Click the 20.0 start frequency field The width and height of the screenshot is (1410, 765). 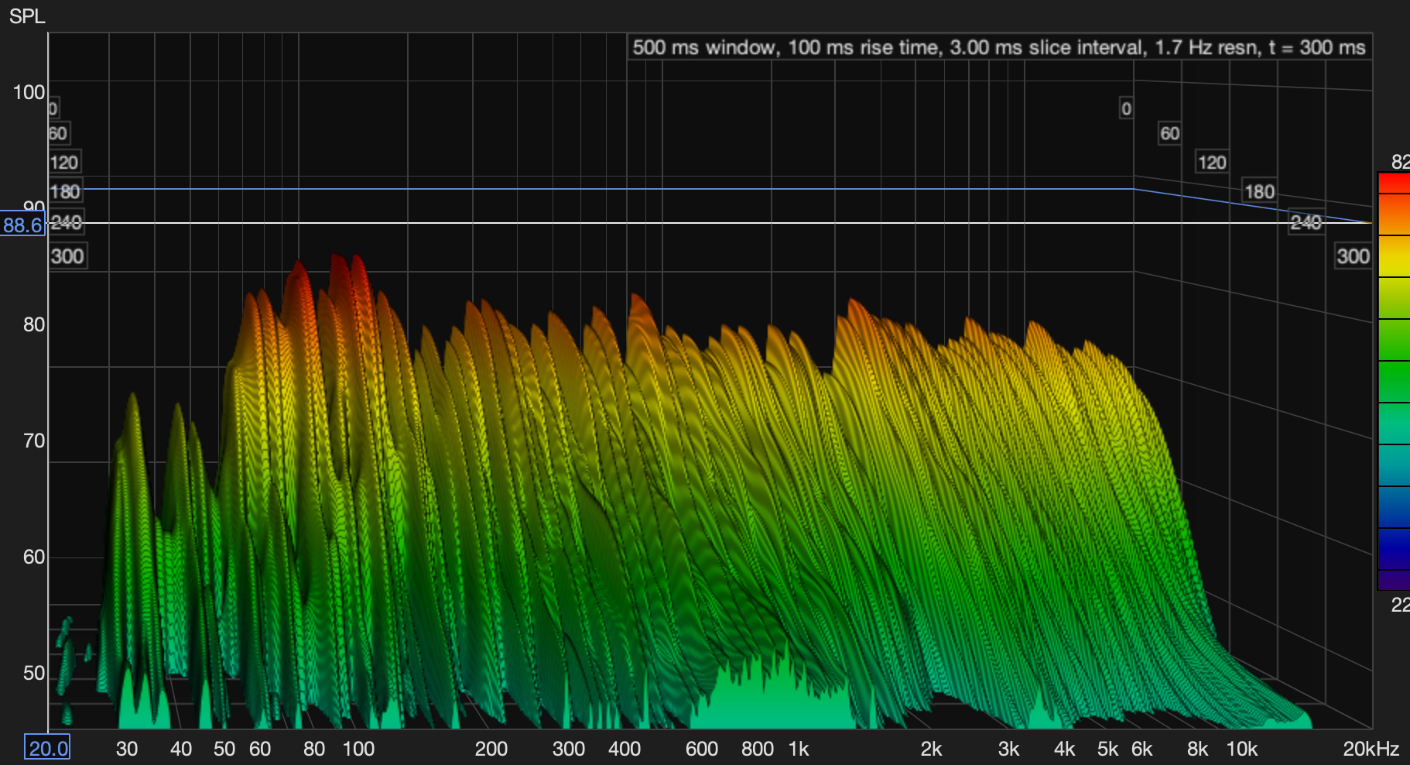coord(47,748)
